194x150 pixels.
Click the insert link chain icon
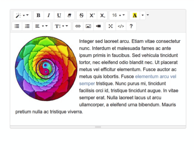pyautogui.click(x=78, y=26)
